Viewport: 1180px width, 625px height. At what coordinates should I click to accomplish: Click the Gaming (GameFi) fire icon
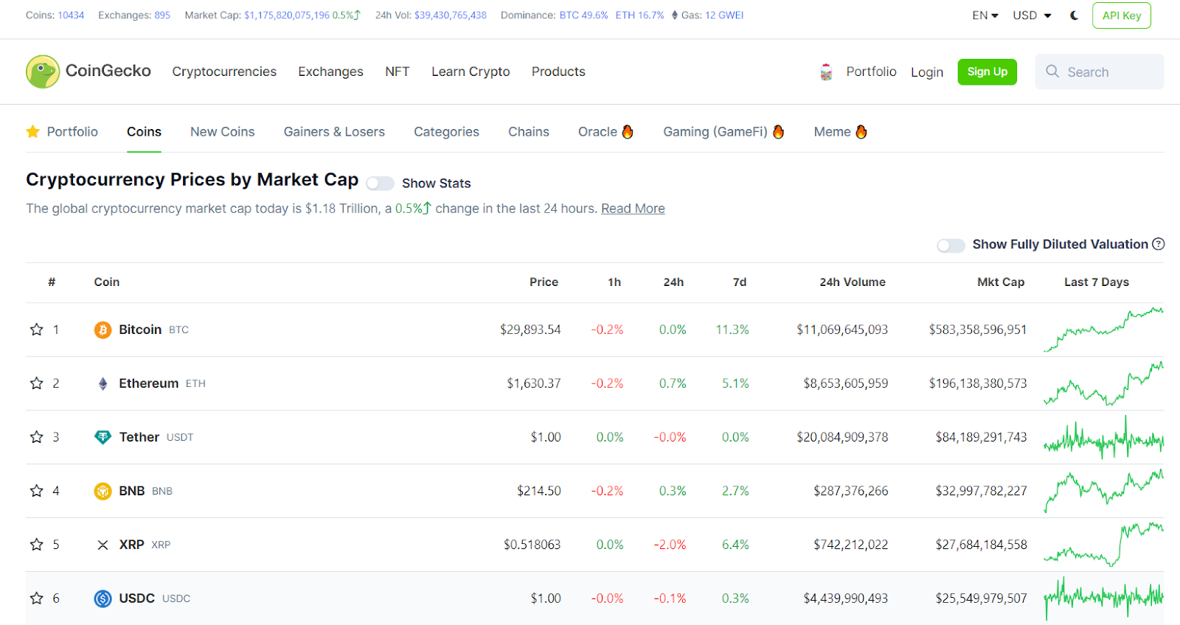point(778,131)
